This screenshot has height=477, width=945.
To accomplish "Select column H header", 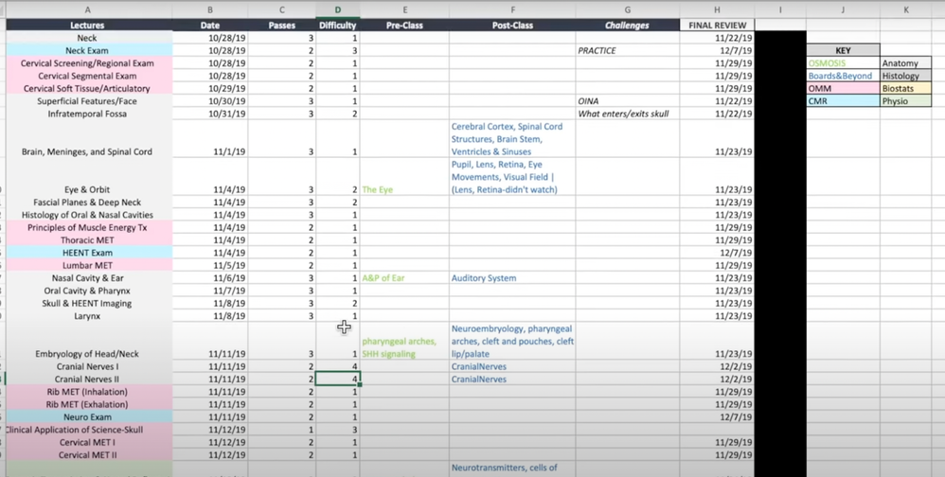I will pos(717,9).
